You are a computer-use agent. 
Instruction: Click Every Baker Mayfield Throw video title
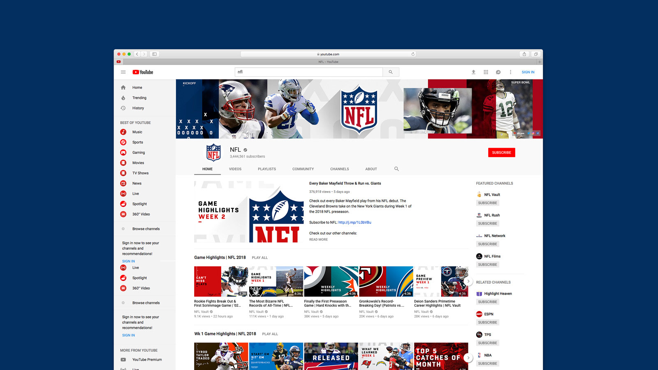click(x=345, y=183)
